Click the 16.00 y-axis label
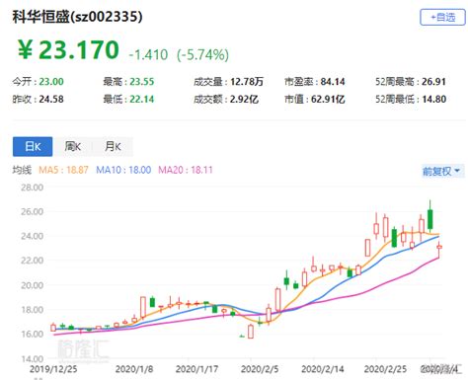The image size is (468, 380). pos(32,334)
